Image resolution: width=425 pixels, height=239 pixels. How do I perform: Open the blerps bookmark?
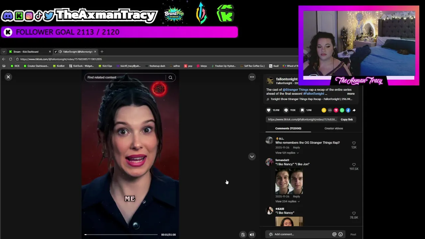pos(202,66)
